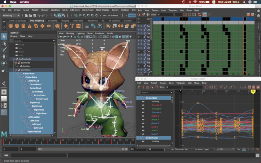Click the Graph Editor move nearest key icon

coord(139,87)
